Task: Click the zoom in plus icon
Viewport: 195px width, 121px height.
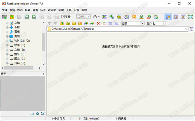Action: [42, 16]
